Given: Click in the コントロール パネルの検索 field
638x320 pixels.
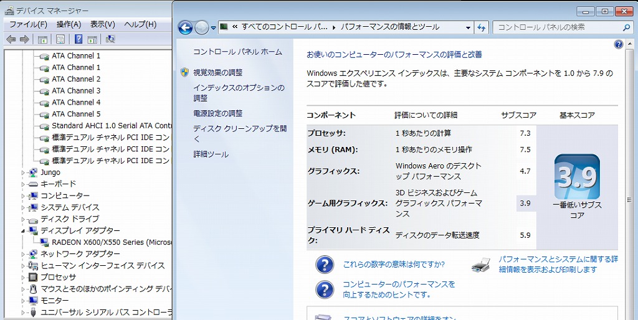Looking at the screenshot, I should point(558,27).
